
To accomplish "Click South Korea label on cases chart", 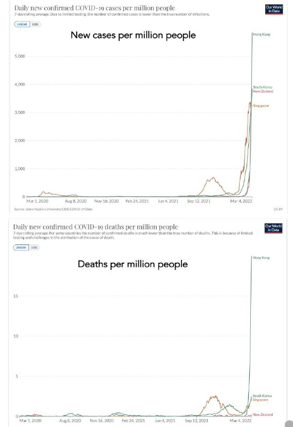I will 263,87.
